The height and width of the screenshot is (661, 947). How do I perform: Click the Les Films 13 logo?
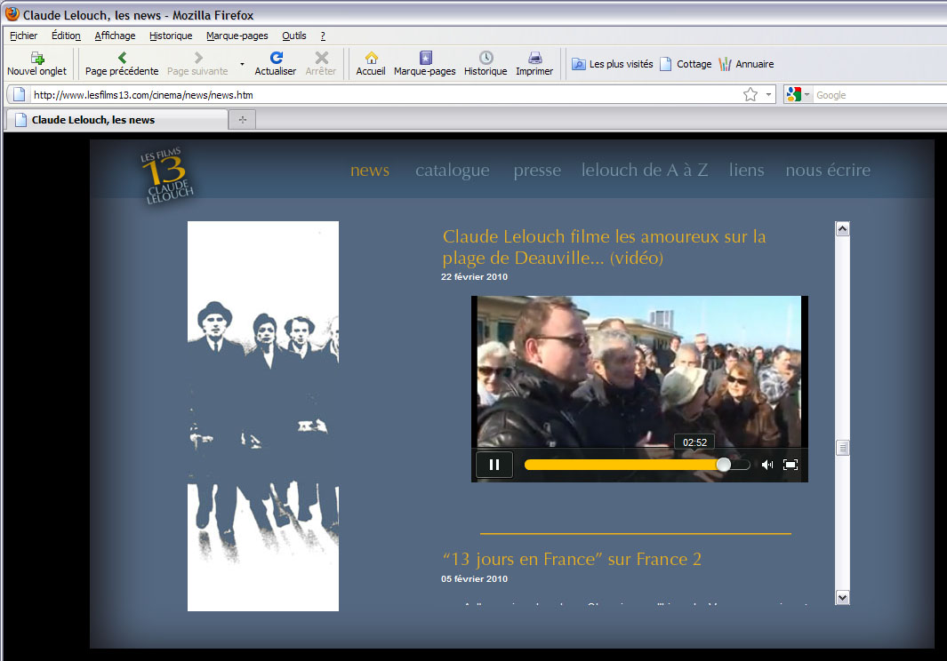point(166,176)
